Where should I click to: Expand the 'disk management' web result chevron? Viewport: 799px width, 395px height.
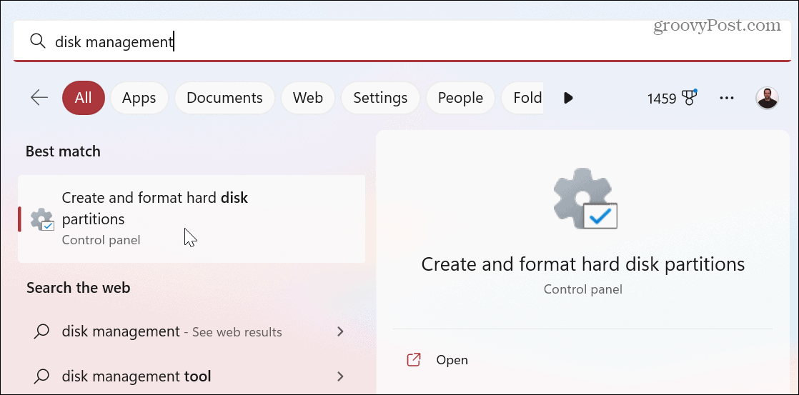[x=340, y=332]
